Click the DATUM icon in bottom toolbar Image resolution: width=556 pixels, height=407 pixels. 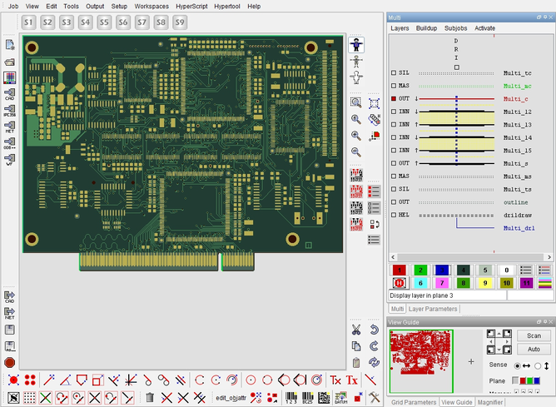(340, 397)
